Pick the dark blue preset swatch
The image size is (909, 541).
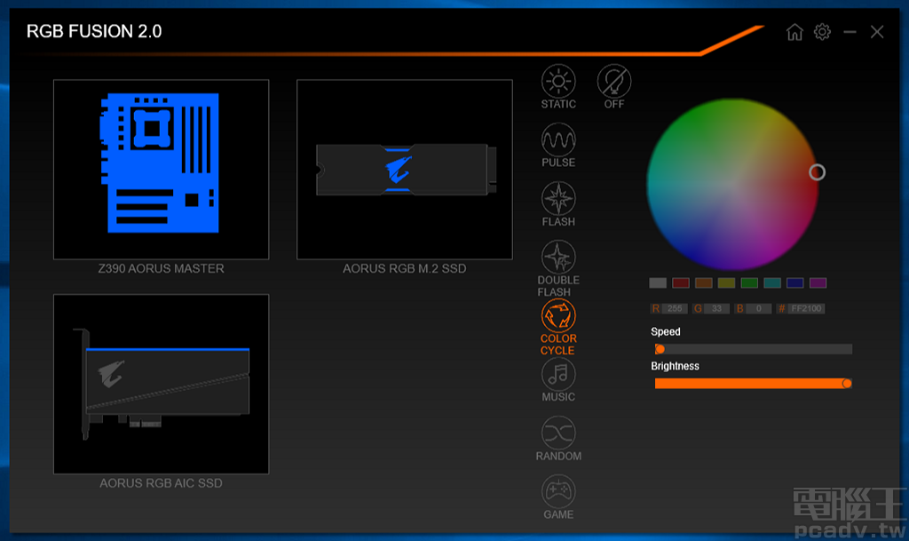794,283
